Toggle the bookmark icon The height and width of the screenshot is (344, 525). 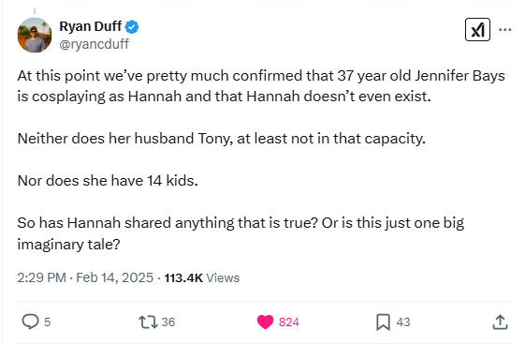(383, 322)
